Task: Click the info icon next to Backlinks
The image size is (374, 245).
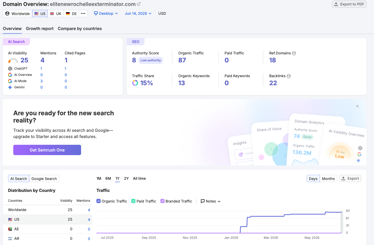Action: [x=289, y=76]
